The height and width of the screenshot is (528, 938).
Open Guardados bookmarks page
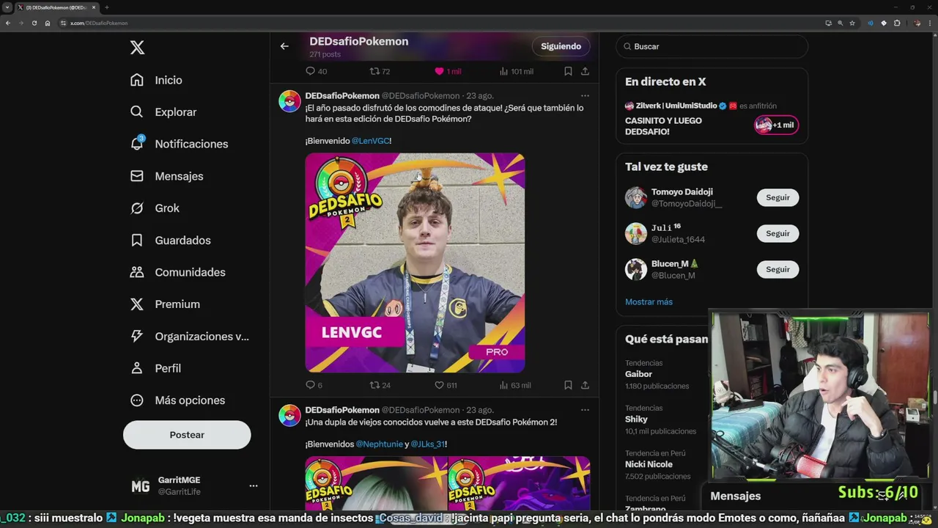pos(170,240)
